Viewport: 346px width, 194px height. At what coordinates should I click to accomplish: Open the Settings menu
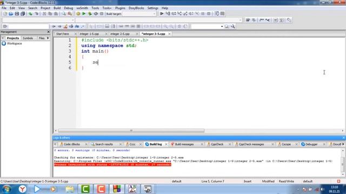coord(152,8)
